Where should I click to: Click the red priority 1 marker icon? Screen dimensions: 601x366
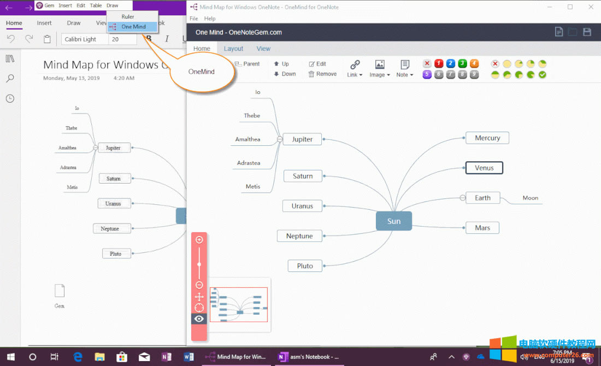pyautogui.click(x=438, y=63)
